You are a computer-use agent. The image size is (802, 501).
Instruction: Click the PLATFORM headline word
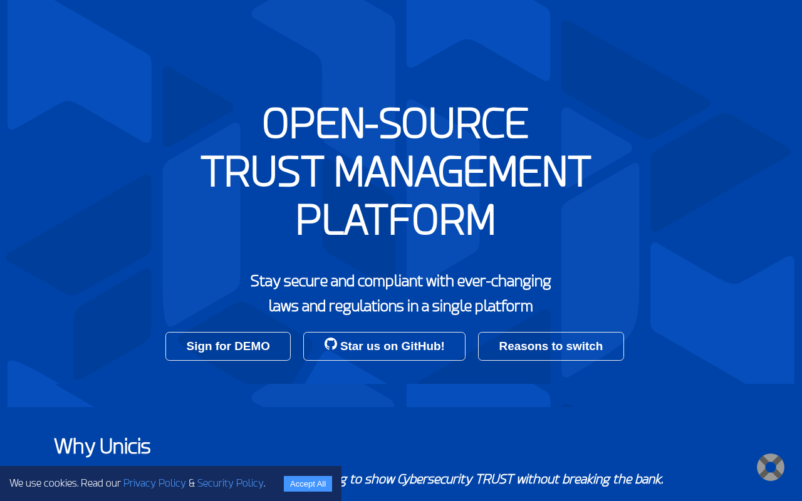(395, 220)
